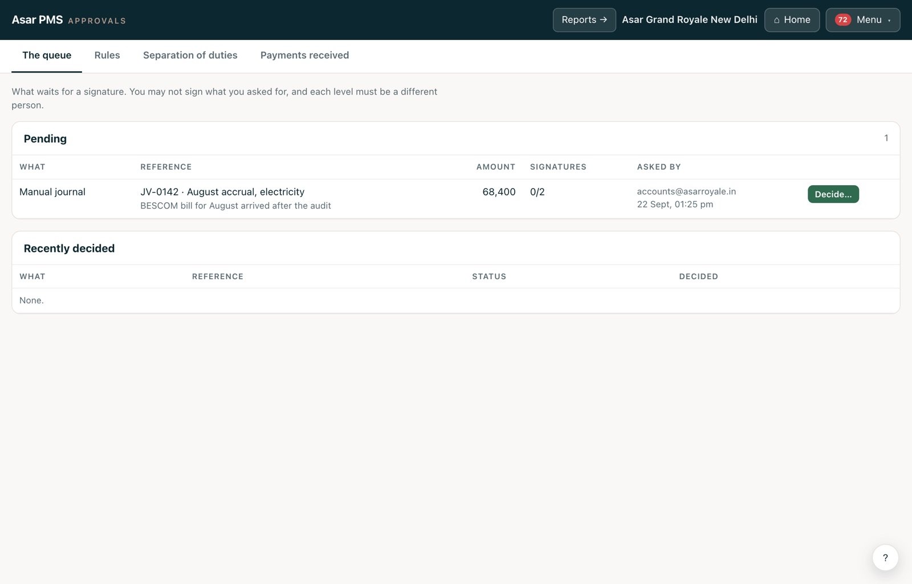The width and height of the screenshot is (912, 584).
Task: Click the Status column header
Action: (489, 276)
